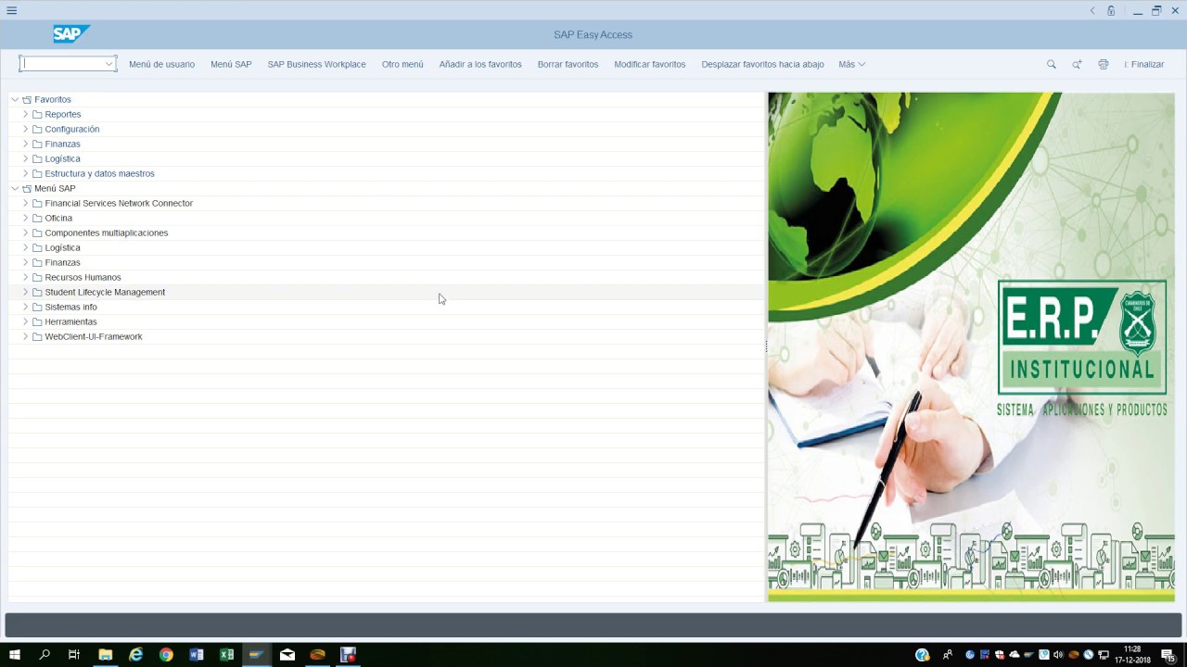
Task: Expand the Configuración folder
Action: coord(25,129)
